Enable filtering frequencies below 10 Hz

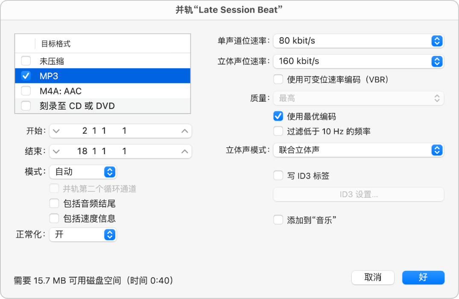tap(278, 131)
